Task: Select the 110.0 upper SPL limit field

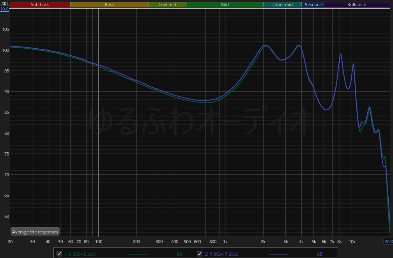Action: [x=4, y=9]
